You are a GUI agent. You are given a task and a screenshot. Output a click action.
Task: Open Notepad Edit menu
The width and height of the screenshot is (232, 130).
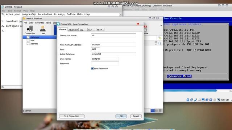10,11
